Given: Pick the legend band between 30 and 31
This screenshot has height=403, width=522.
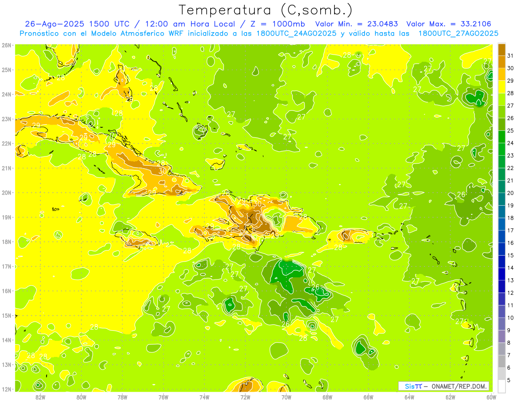Looking at the screenshot, I should 502,61.
